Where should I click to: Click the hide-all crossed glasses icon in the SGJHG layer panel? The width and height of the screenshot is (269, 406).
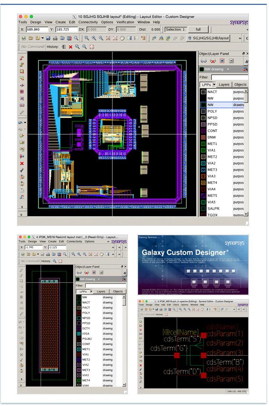(213, 61)
